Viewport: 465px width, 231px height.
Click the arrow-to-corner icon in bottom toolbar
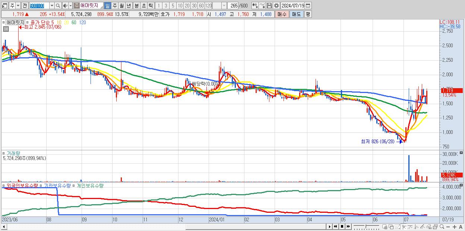(404, 227)
